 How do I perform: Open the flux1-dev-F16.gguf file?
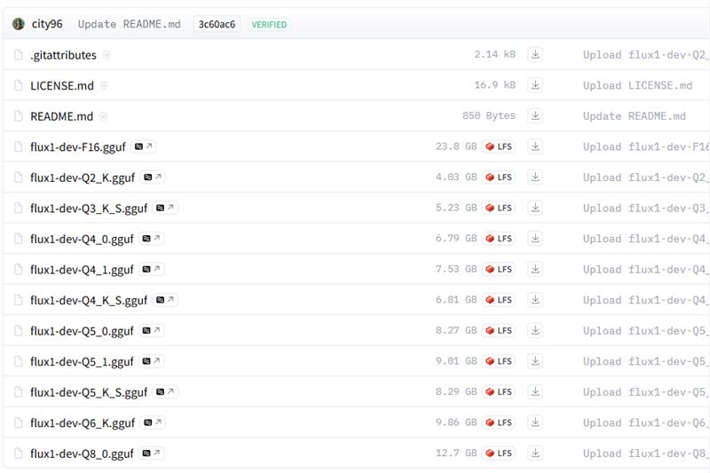click(78, 147)
